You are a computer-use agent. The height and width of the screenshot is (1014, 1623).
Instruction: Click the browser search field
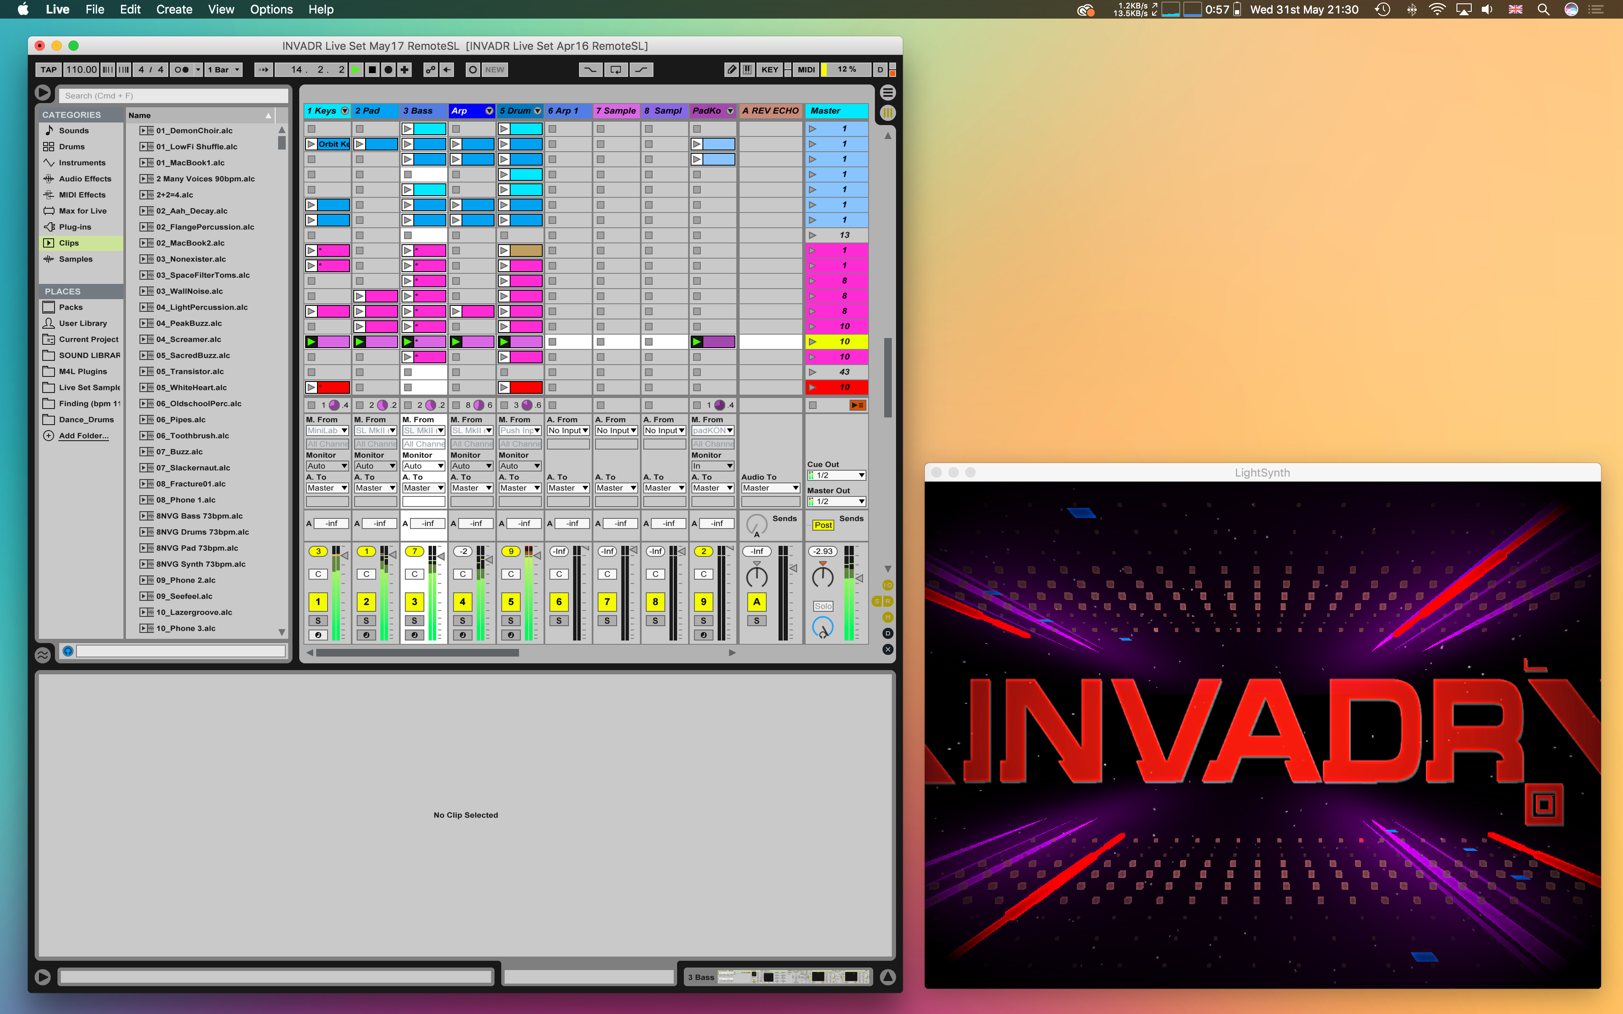tap(174, 96)
